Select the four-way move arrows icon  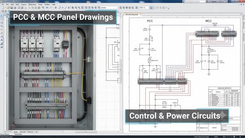(x=55, y=8)
